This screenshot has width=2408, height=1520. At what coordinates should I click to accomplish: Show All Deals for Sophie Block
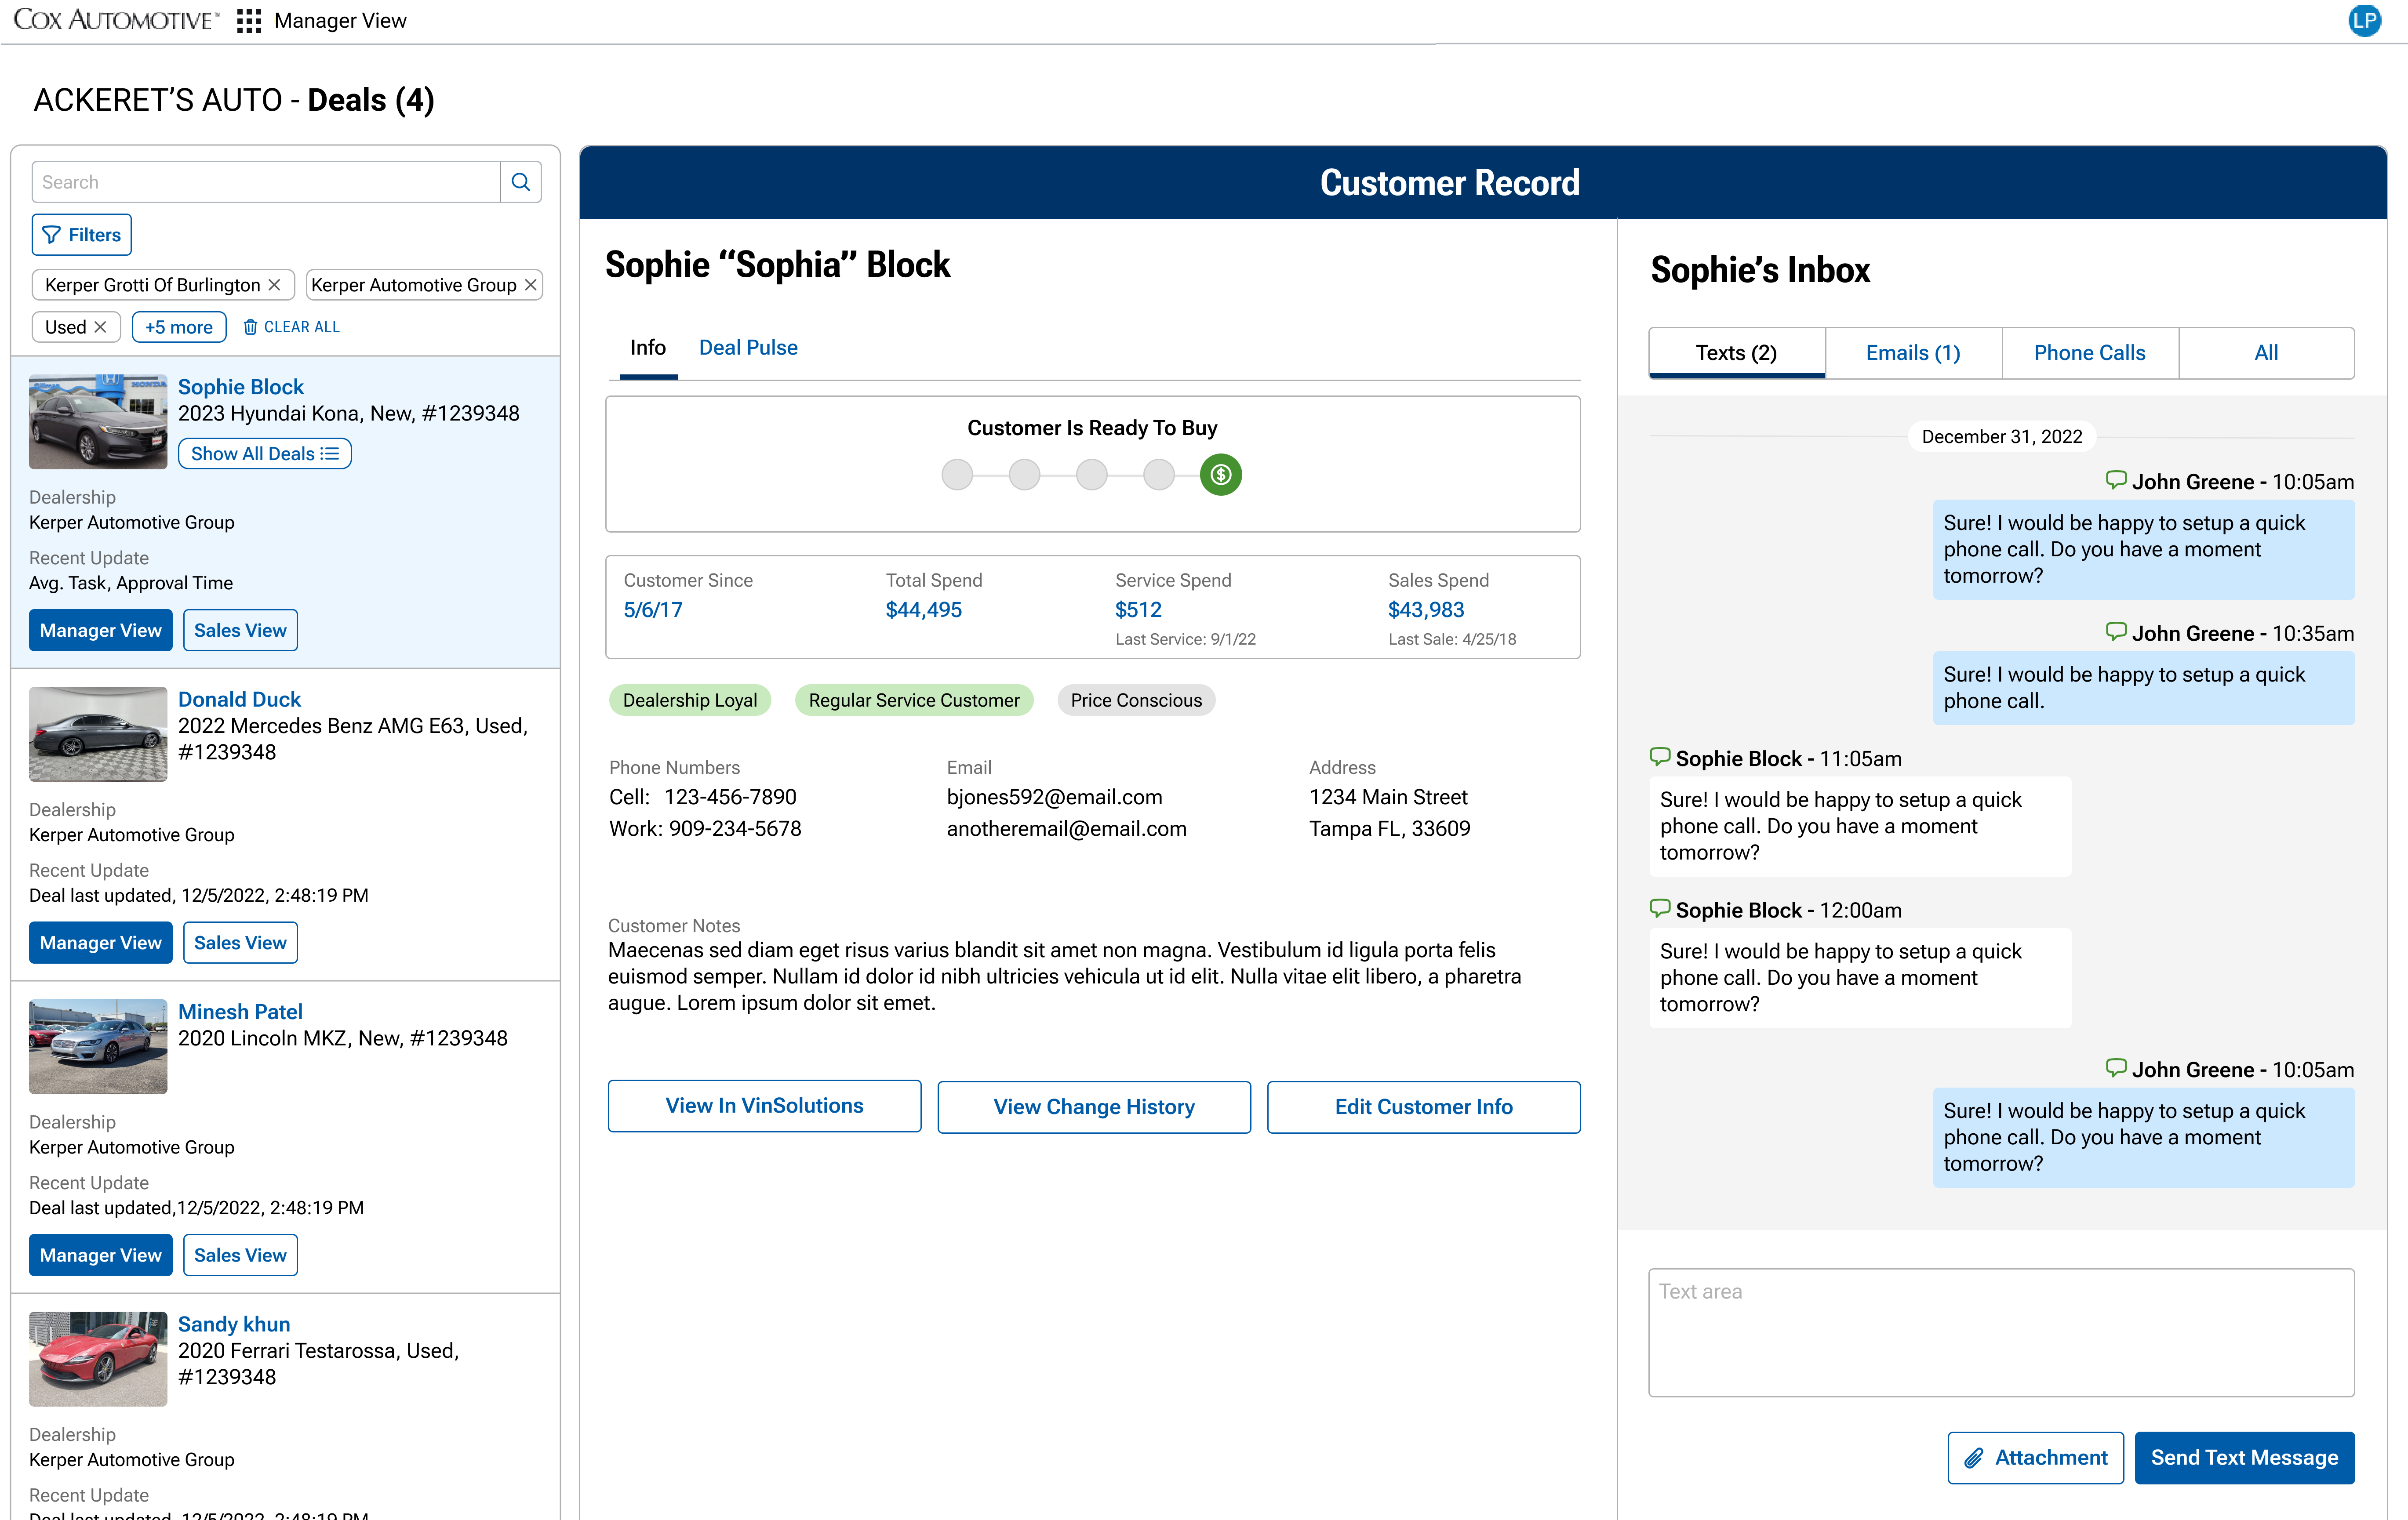pos(265,454)
